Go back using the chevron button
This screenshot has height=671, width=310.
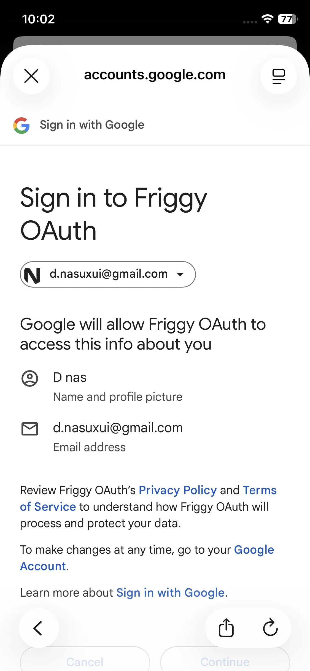[38, 628]
